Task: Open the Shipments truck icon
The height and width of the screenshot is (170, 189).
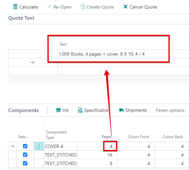Action: click(122, 110)
